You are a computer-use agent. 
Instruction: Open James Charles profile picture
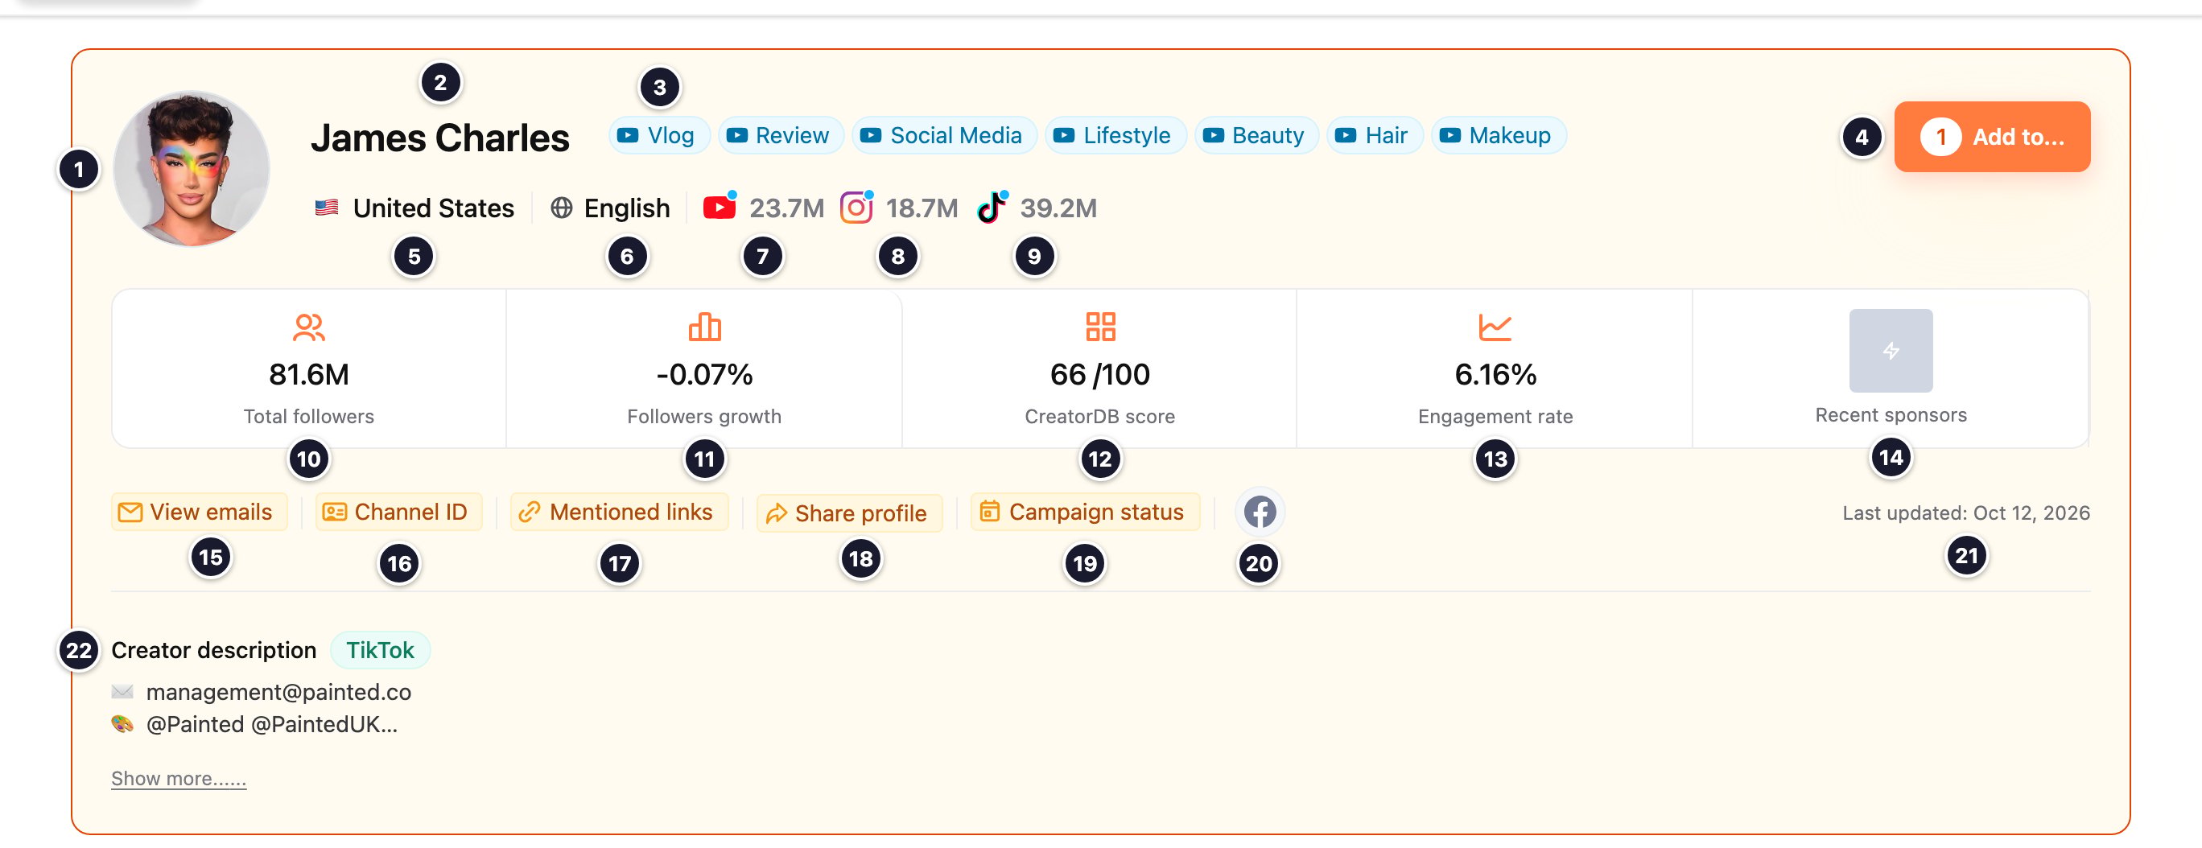(192, 168)
